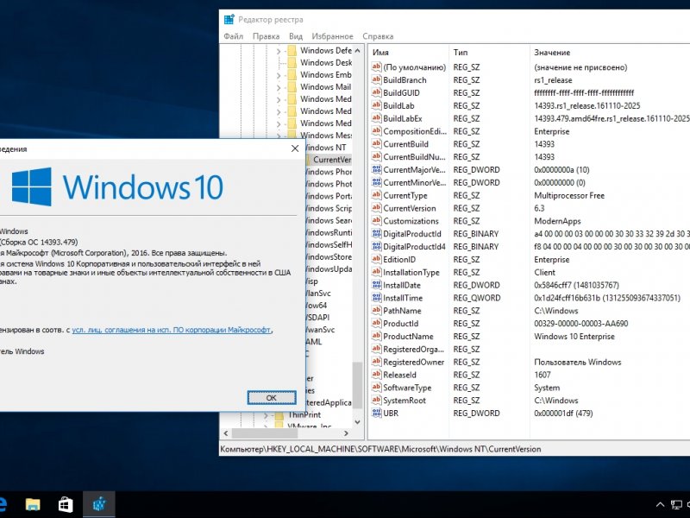Select the PathName value icon
Screen dimensions: 690x518
tap(376, 311)
